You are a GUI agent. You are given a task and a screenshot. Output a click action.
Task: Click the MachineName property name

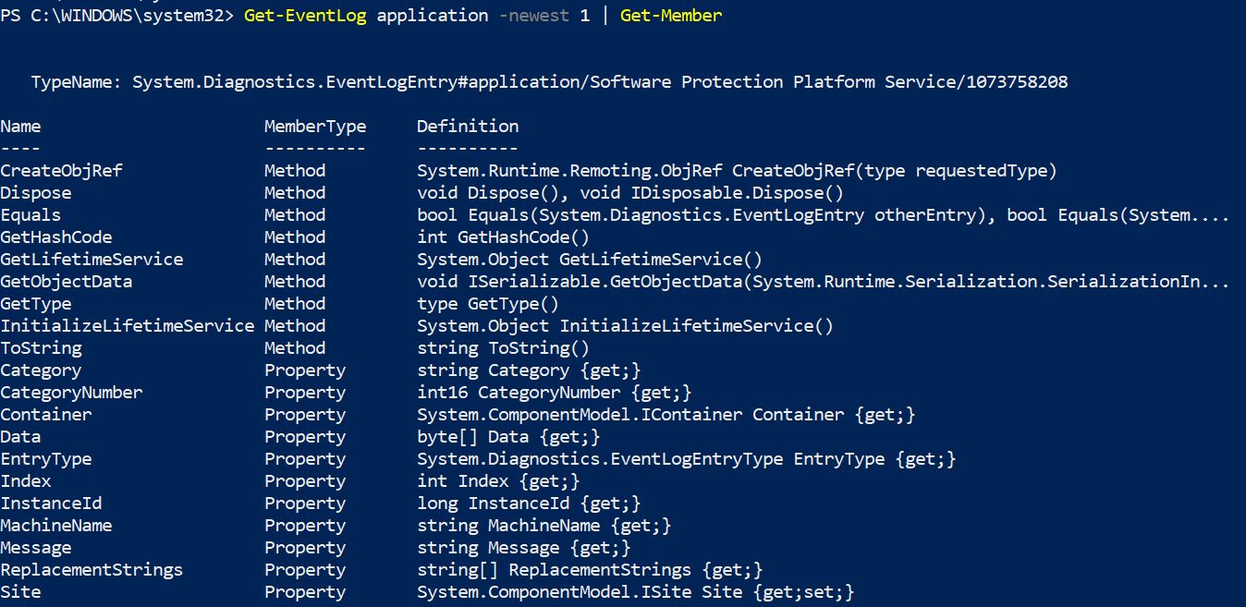tap(56, 526)
